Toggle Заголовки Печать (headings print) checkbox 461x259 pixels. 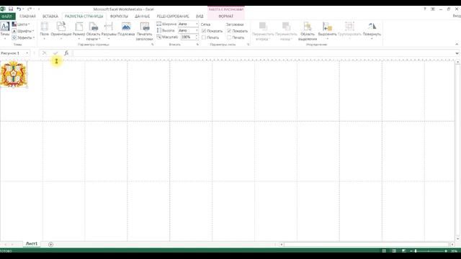[x=229, y=37]
